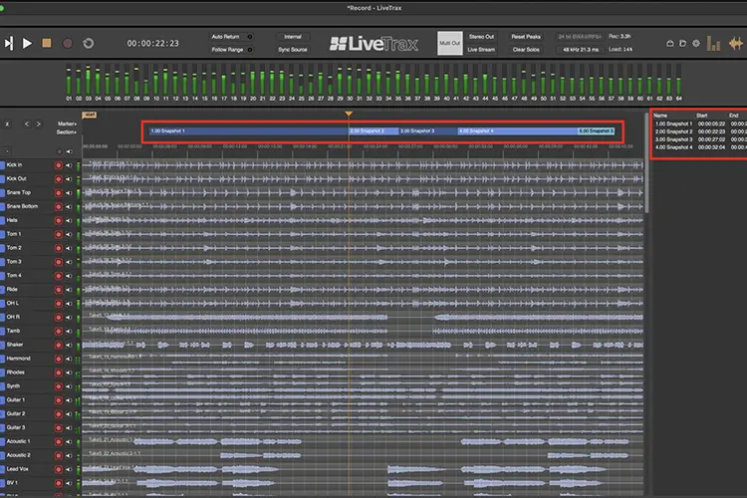Open the Marker+ add menu
The image size is (747, 498).
click(x=66, y=124)
